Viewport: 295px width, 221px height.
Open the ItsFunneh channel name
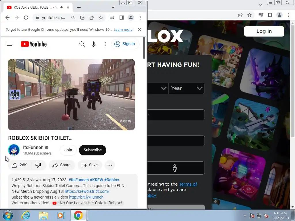click(x=33, y=147)
